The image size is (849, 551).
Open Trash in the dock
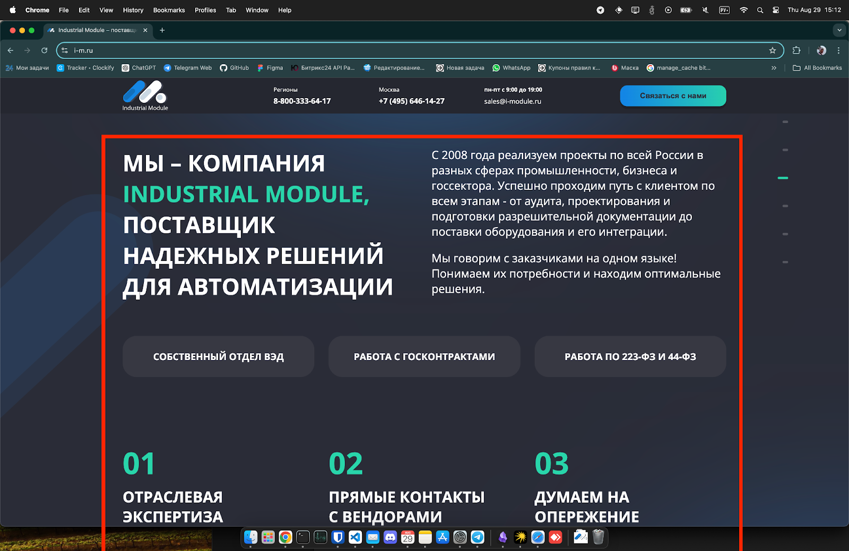[x=599, y=537]
